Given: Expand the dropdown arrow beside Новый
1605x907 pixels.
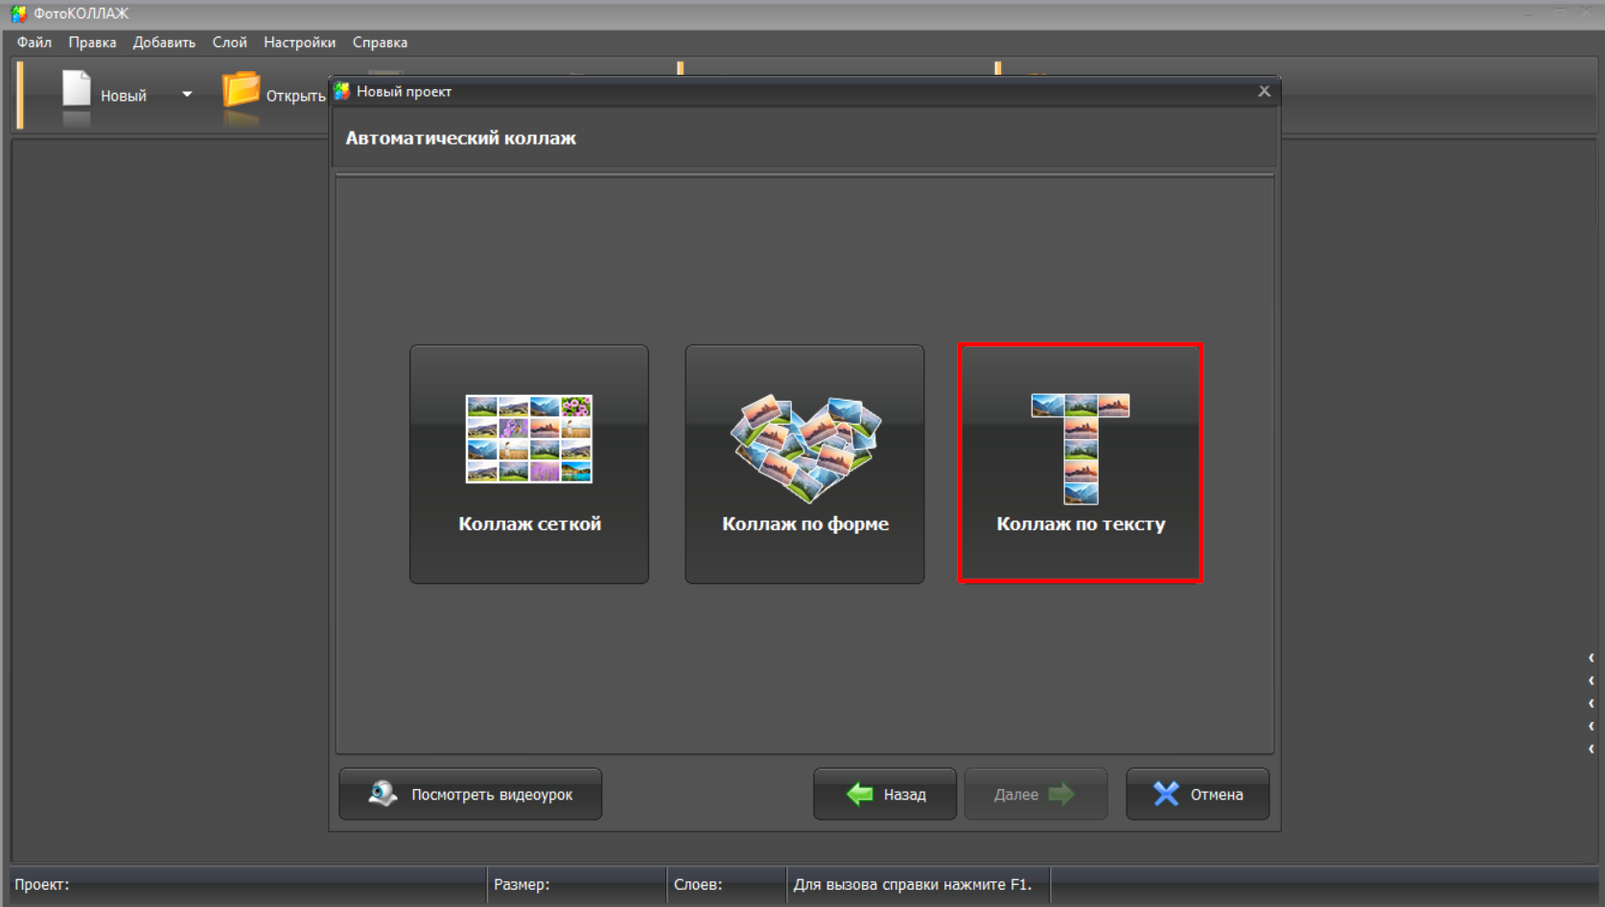Looking at the screenshot, I should click(187, 95).
